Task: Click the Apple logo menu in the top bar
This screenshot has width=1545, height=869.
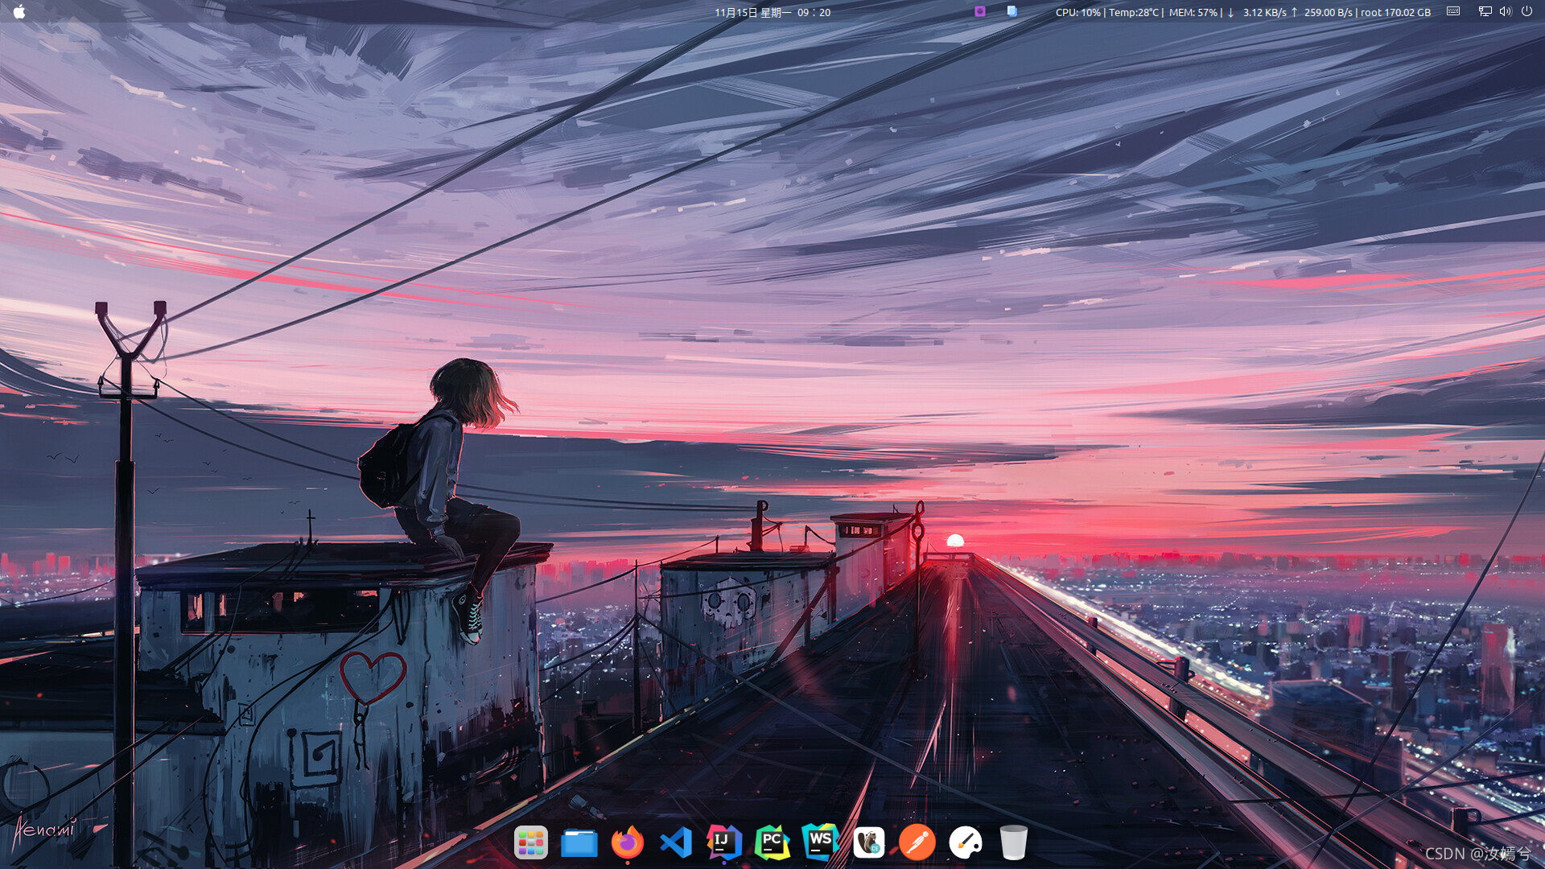Action: coord(19,11)
